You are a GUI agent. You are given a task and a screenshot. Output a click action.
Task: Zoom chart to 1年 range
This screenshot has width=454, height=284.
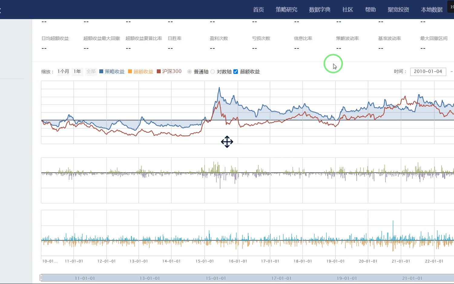click(x=77, y=71)
